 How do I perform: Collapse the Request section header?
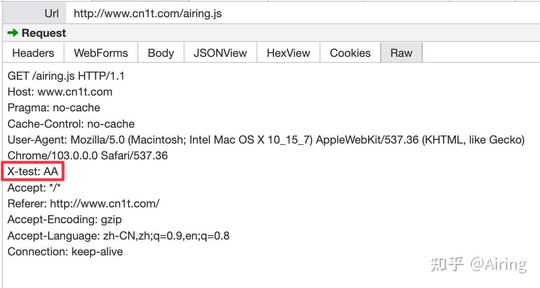(44, 33)
